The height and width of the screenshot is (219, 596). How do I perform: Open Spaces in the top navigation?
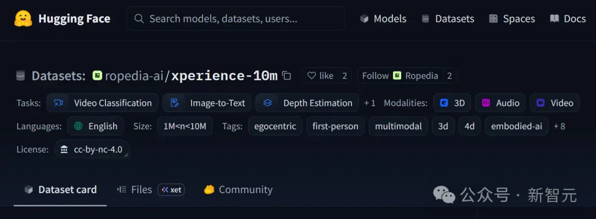512,19
